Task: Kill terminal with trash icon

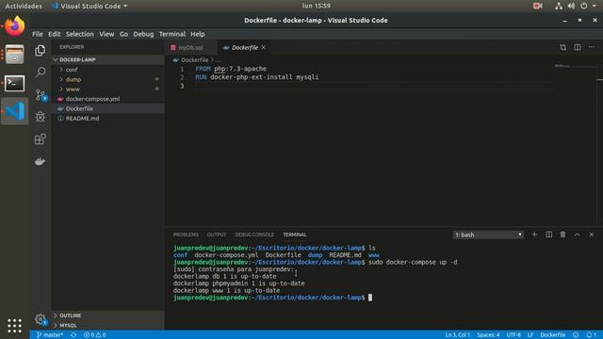Action: pos(562,234)
